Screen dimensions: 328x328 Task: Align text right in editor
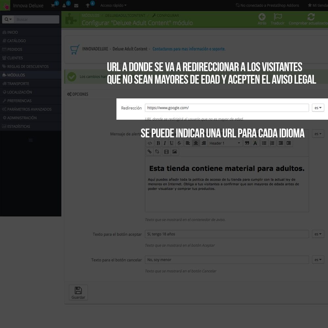(204, 143)
